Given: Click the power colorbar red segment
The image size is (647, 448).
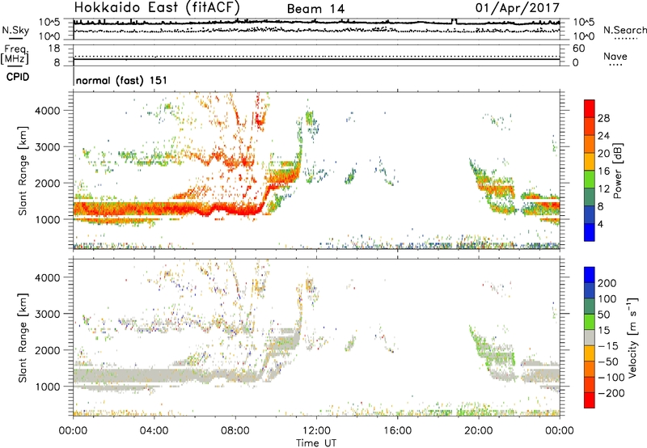Looking at the screenshot, I should click(590, 108).
